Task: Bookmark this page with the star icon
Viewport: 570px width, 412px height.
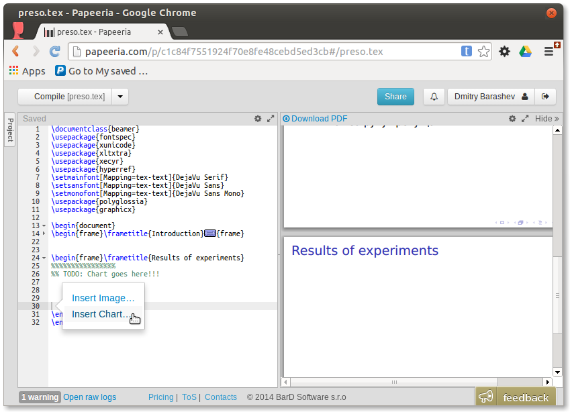Action: (x=483, y=51)
